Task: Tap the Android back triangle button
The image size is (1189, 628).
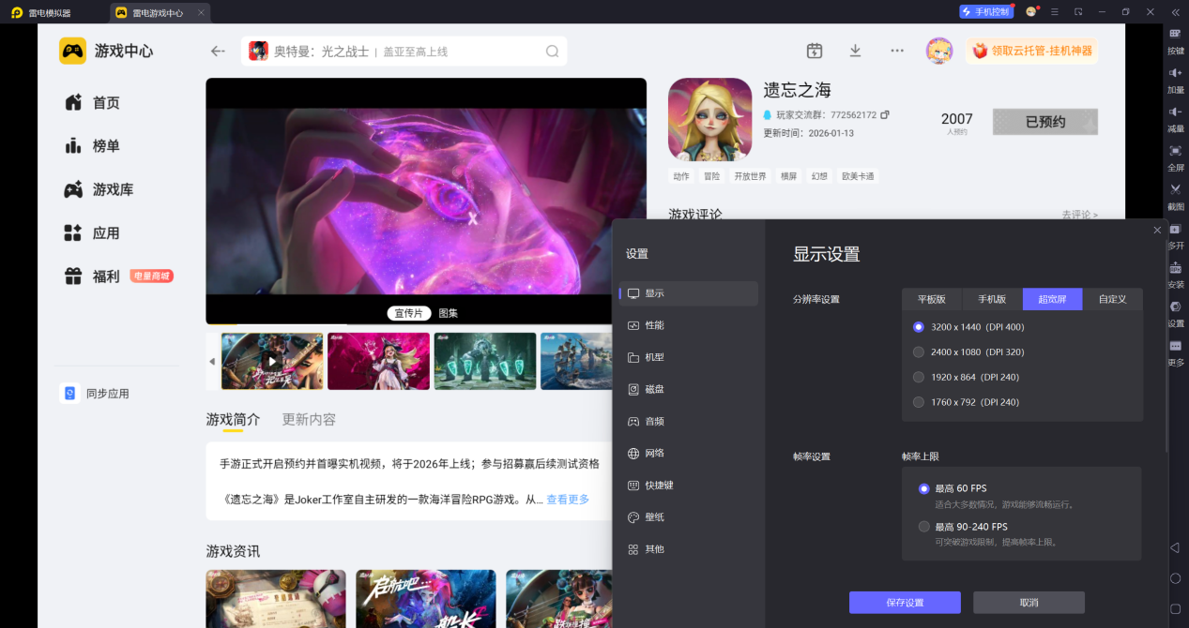Action: click(1174, 547)
